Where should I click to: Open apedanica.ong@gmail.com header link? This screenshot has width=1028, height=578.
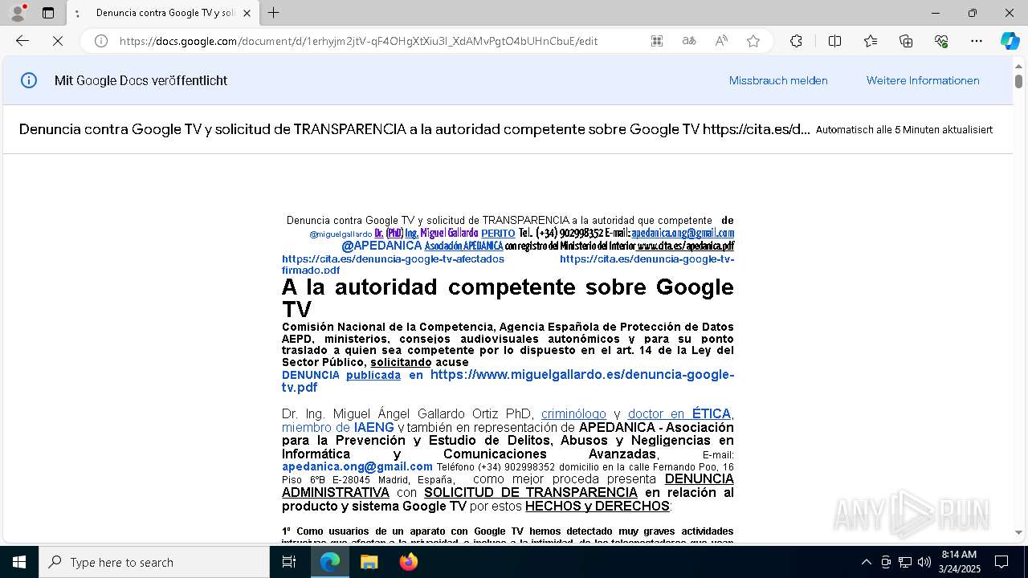point(683,233)
